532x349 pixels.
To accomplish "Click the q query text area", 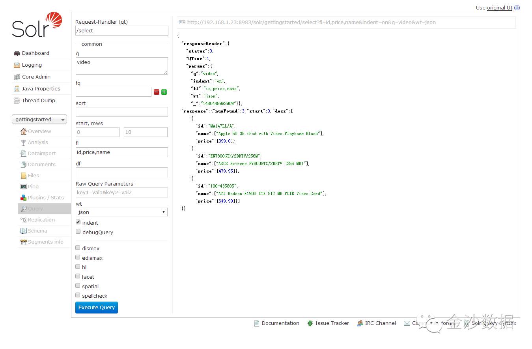I will click(x=122, y=66).
